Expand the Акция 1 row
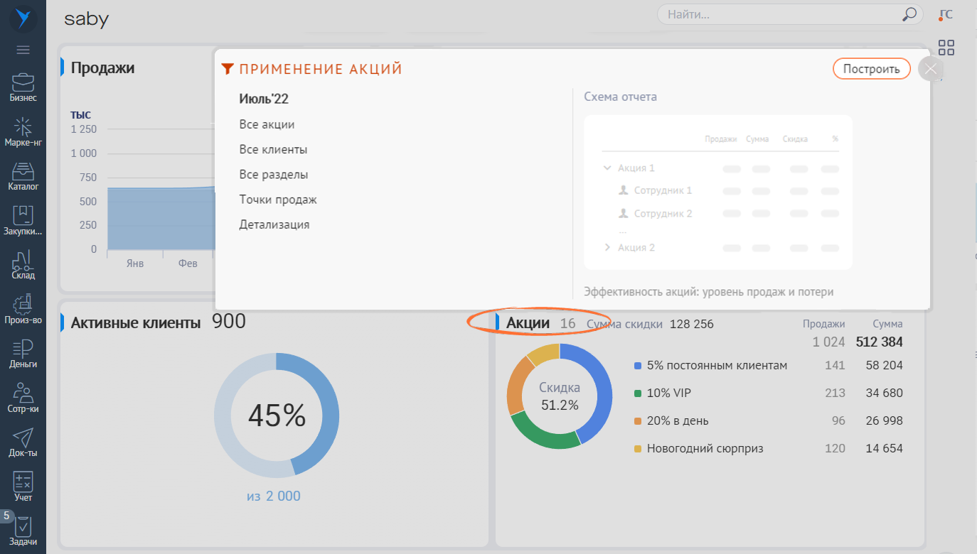977x554 pixels. [x=607, y=168]
